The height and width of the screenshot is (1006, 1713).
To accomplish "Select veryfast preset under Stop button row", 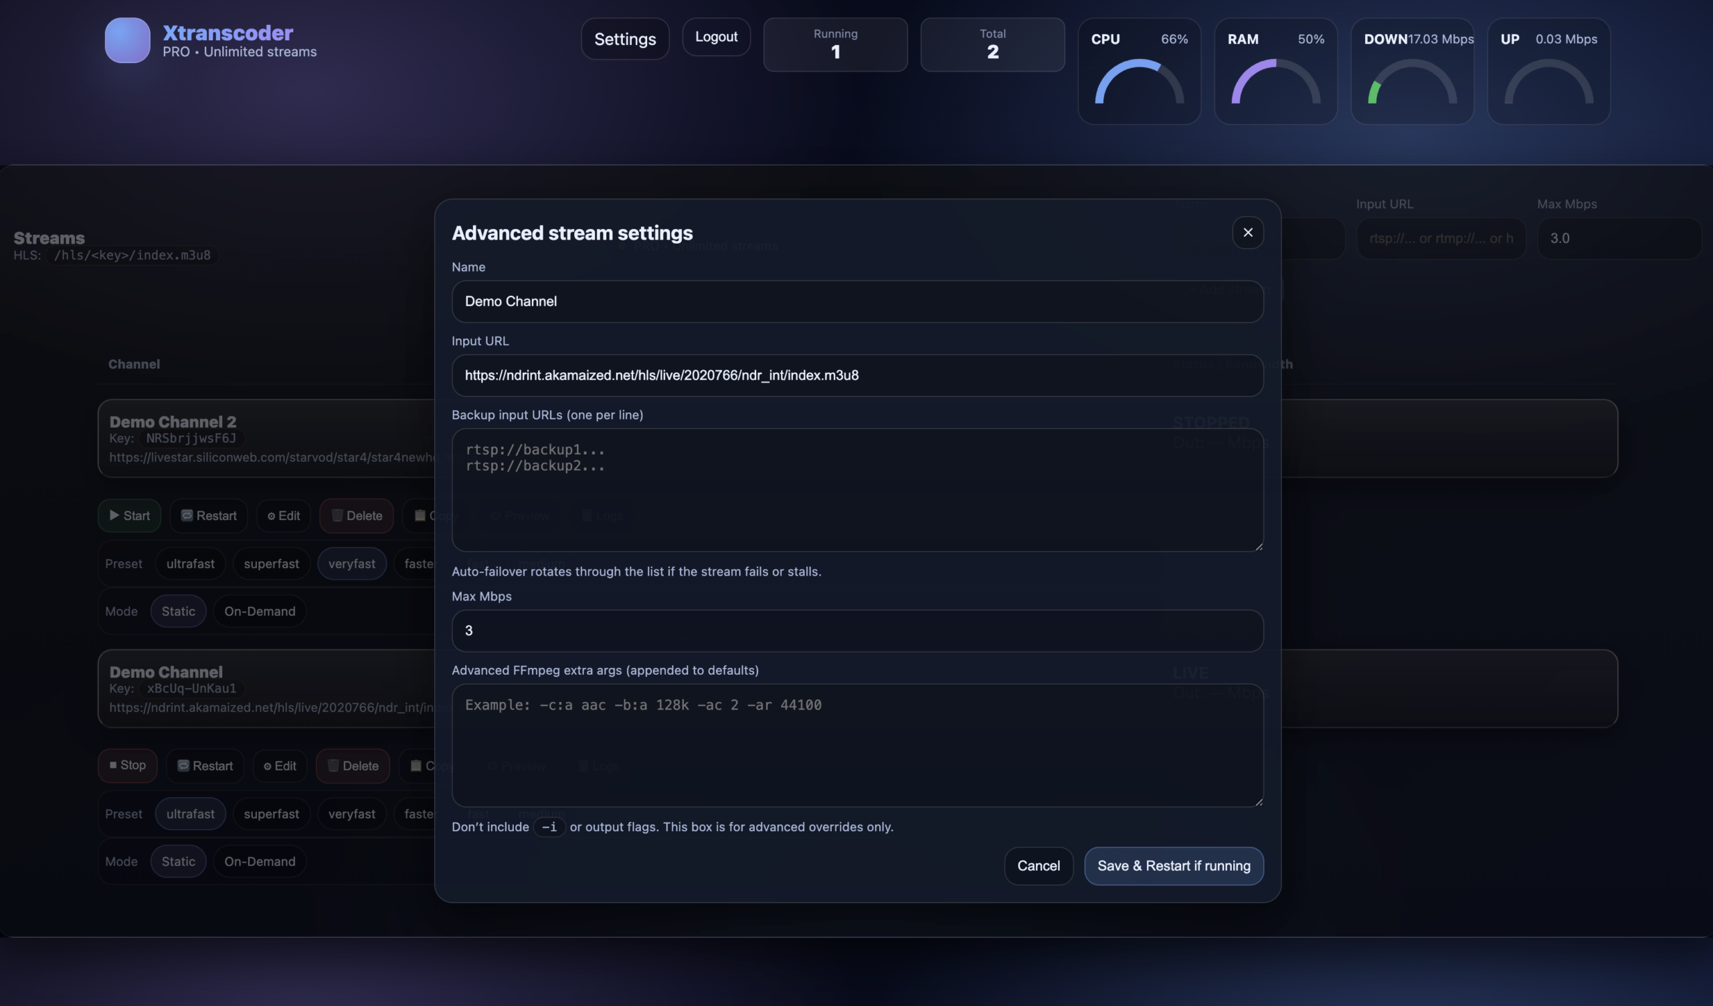I will pos(351,814).
